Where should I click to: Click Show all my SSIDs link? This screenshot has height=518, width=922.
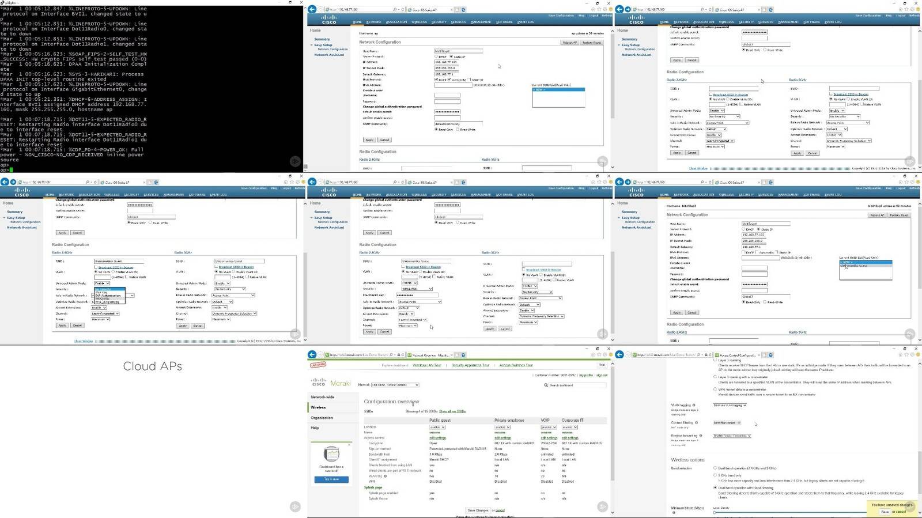click(452, 411)
